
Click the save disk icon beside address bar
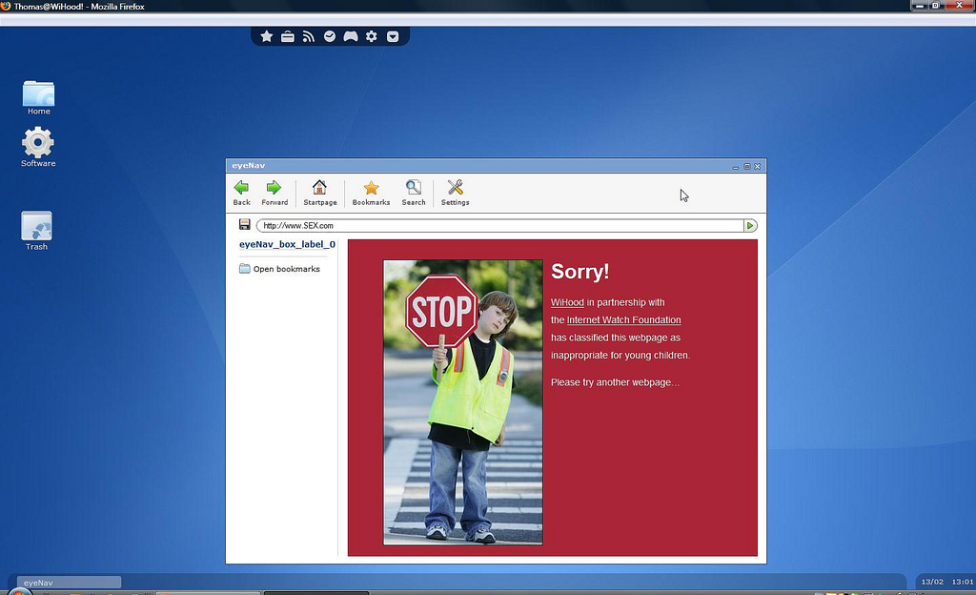pos(245,225)
